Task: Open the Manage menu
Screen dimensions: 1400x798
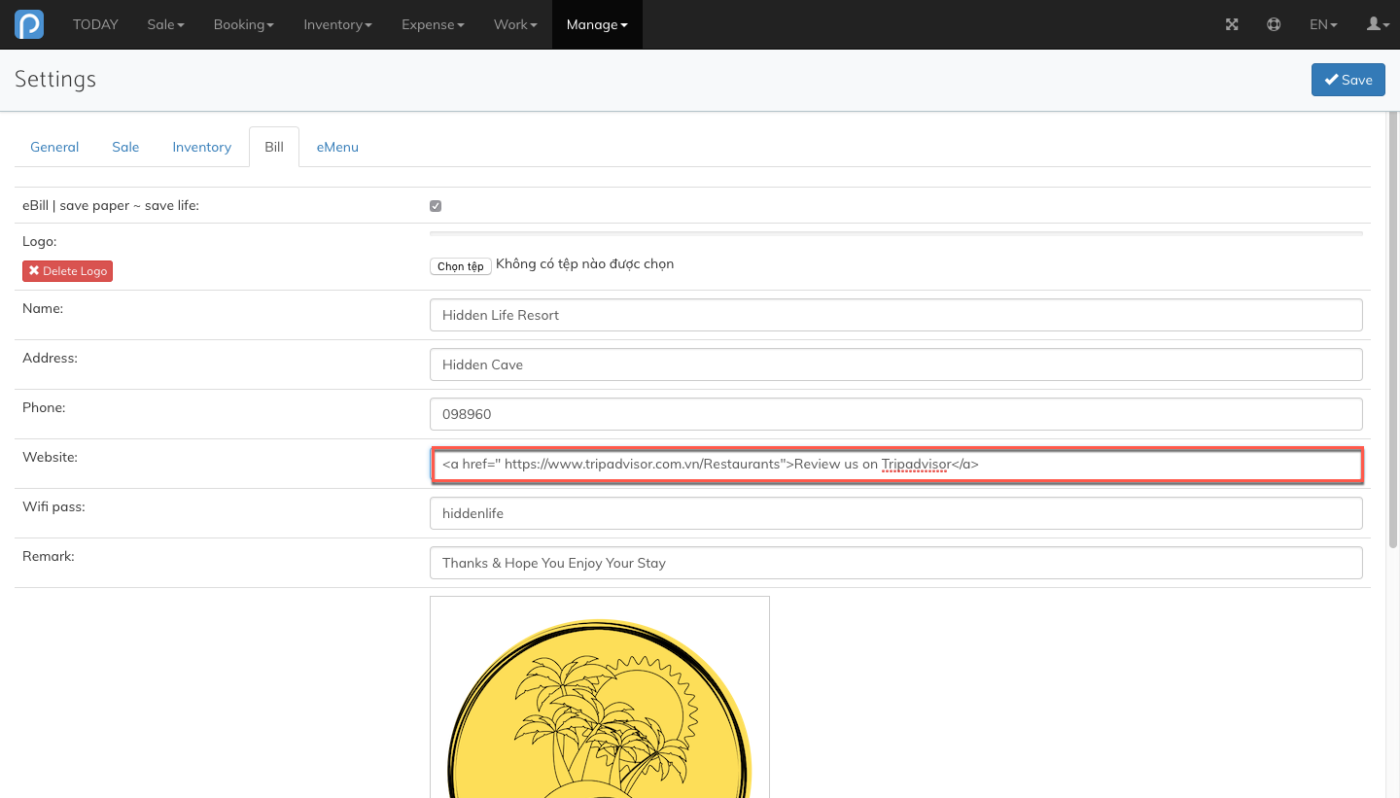Action: click(x=597, y=24)
